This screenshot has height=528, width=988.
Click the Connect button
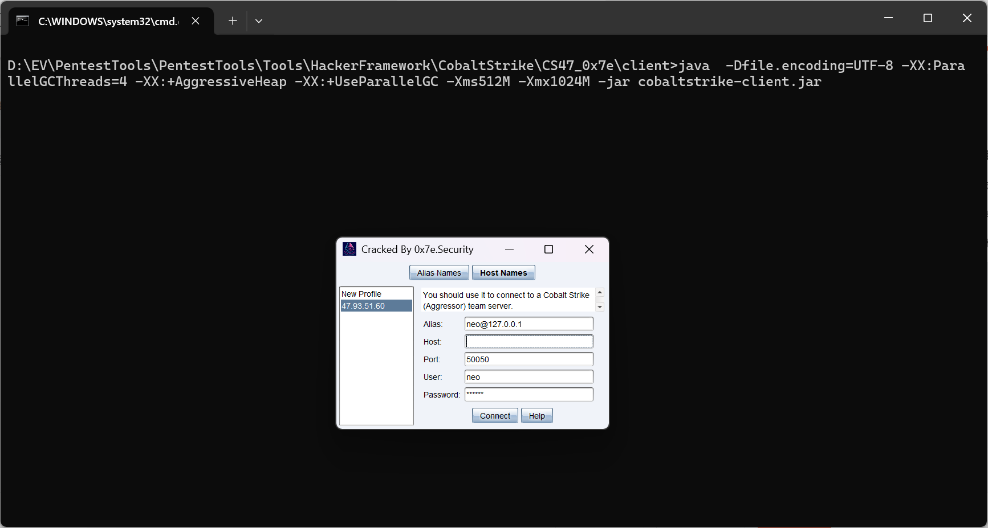494,415
